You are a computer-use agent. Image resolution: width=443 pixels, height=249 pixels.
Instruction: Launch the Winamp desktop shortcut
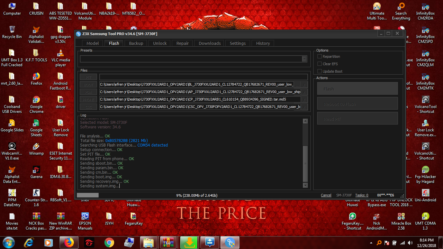(36, 149)
